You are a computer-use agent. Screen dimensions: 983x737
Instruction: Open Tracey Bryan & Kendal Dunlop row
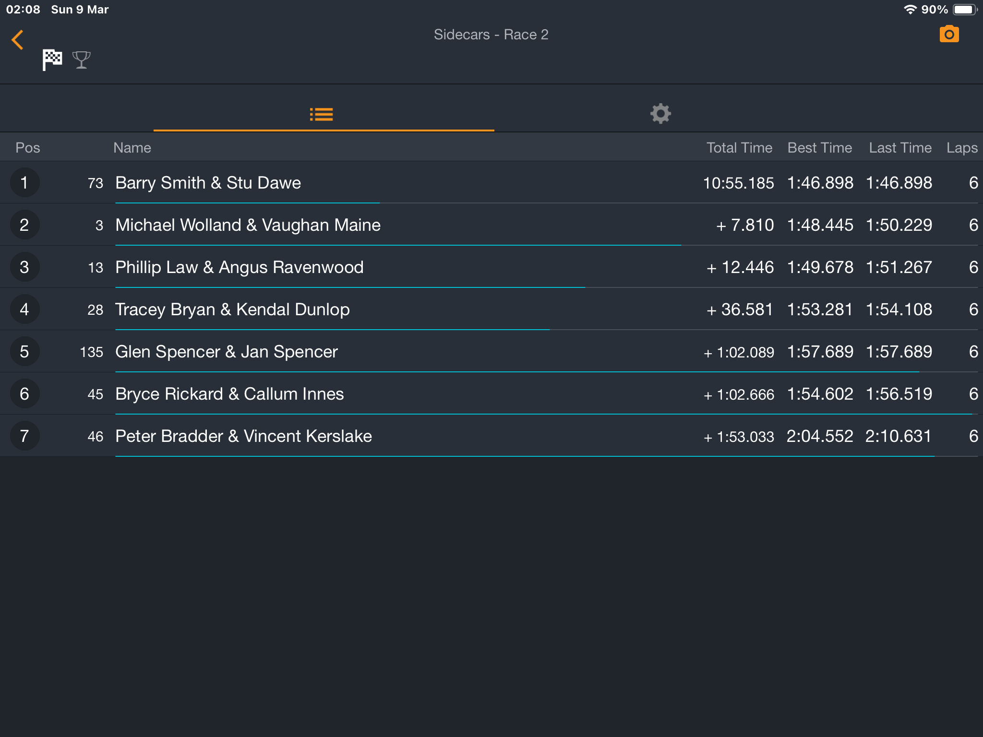coord(491,309)
